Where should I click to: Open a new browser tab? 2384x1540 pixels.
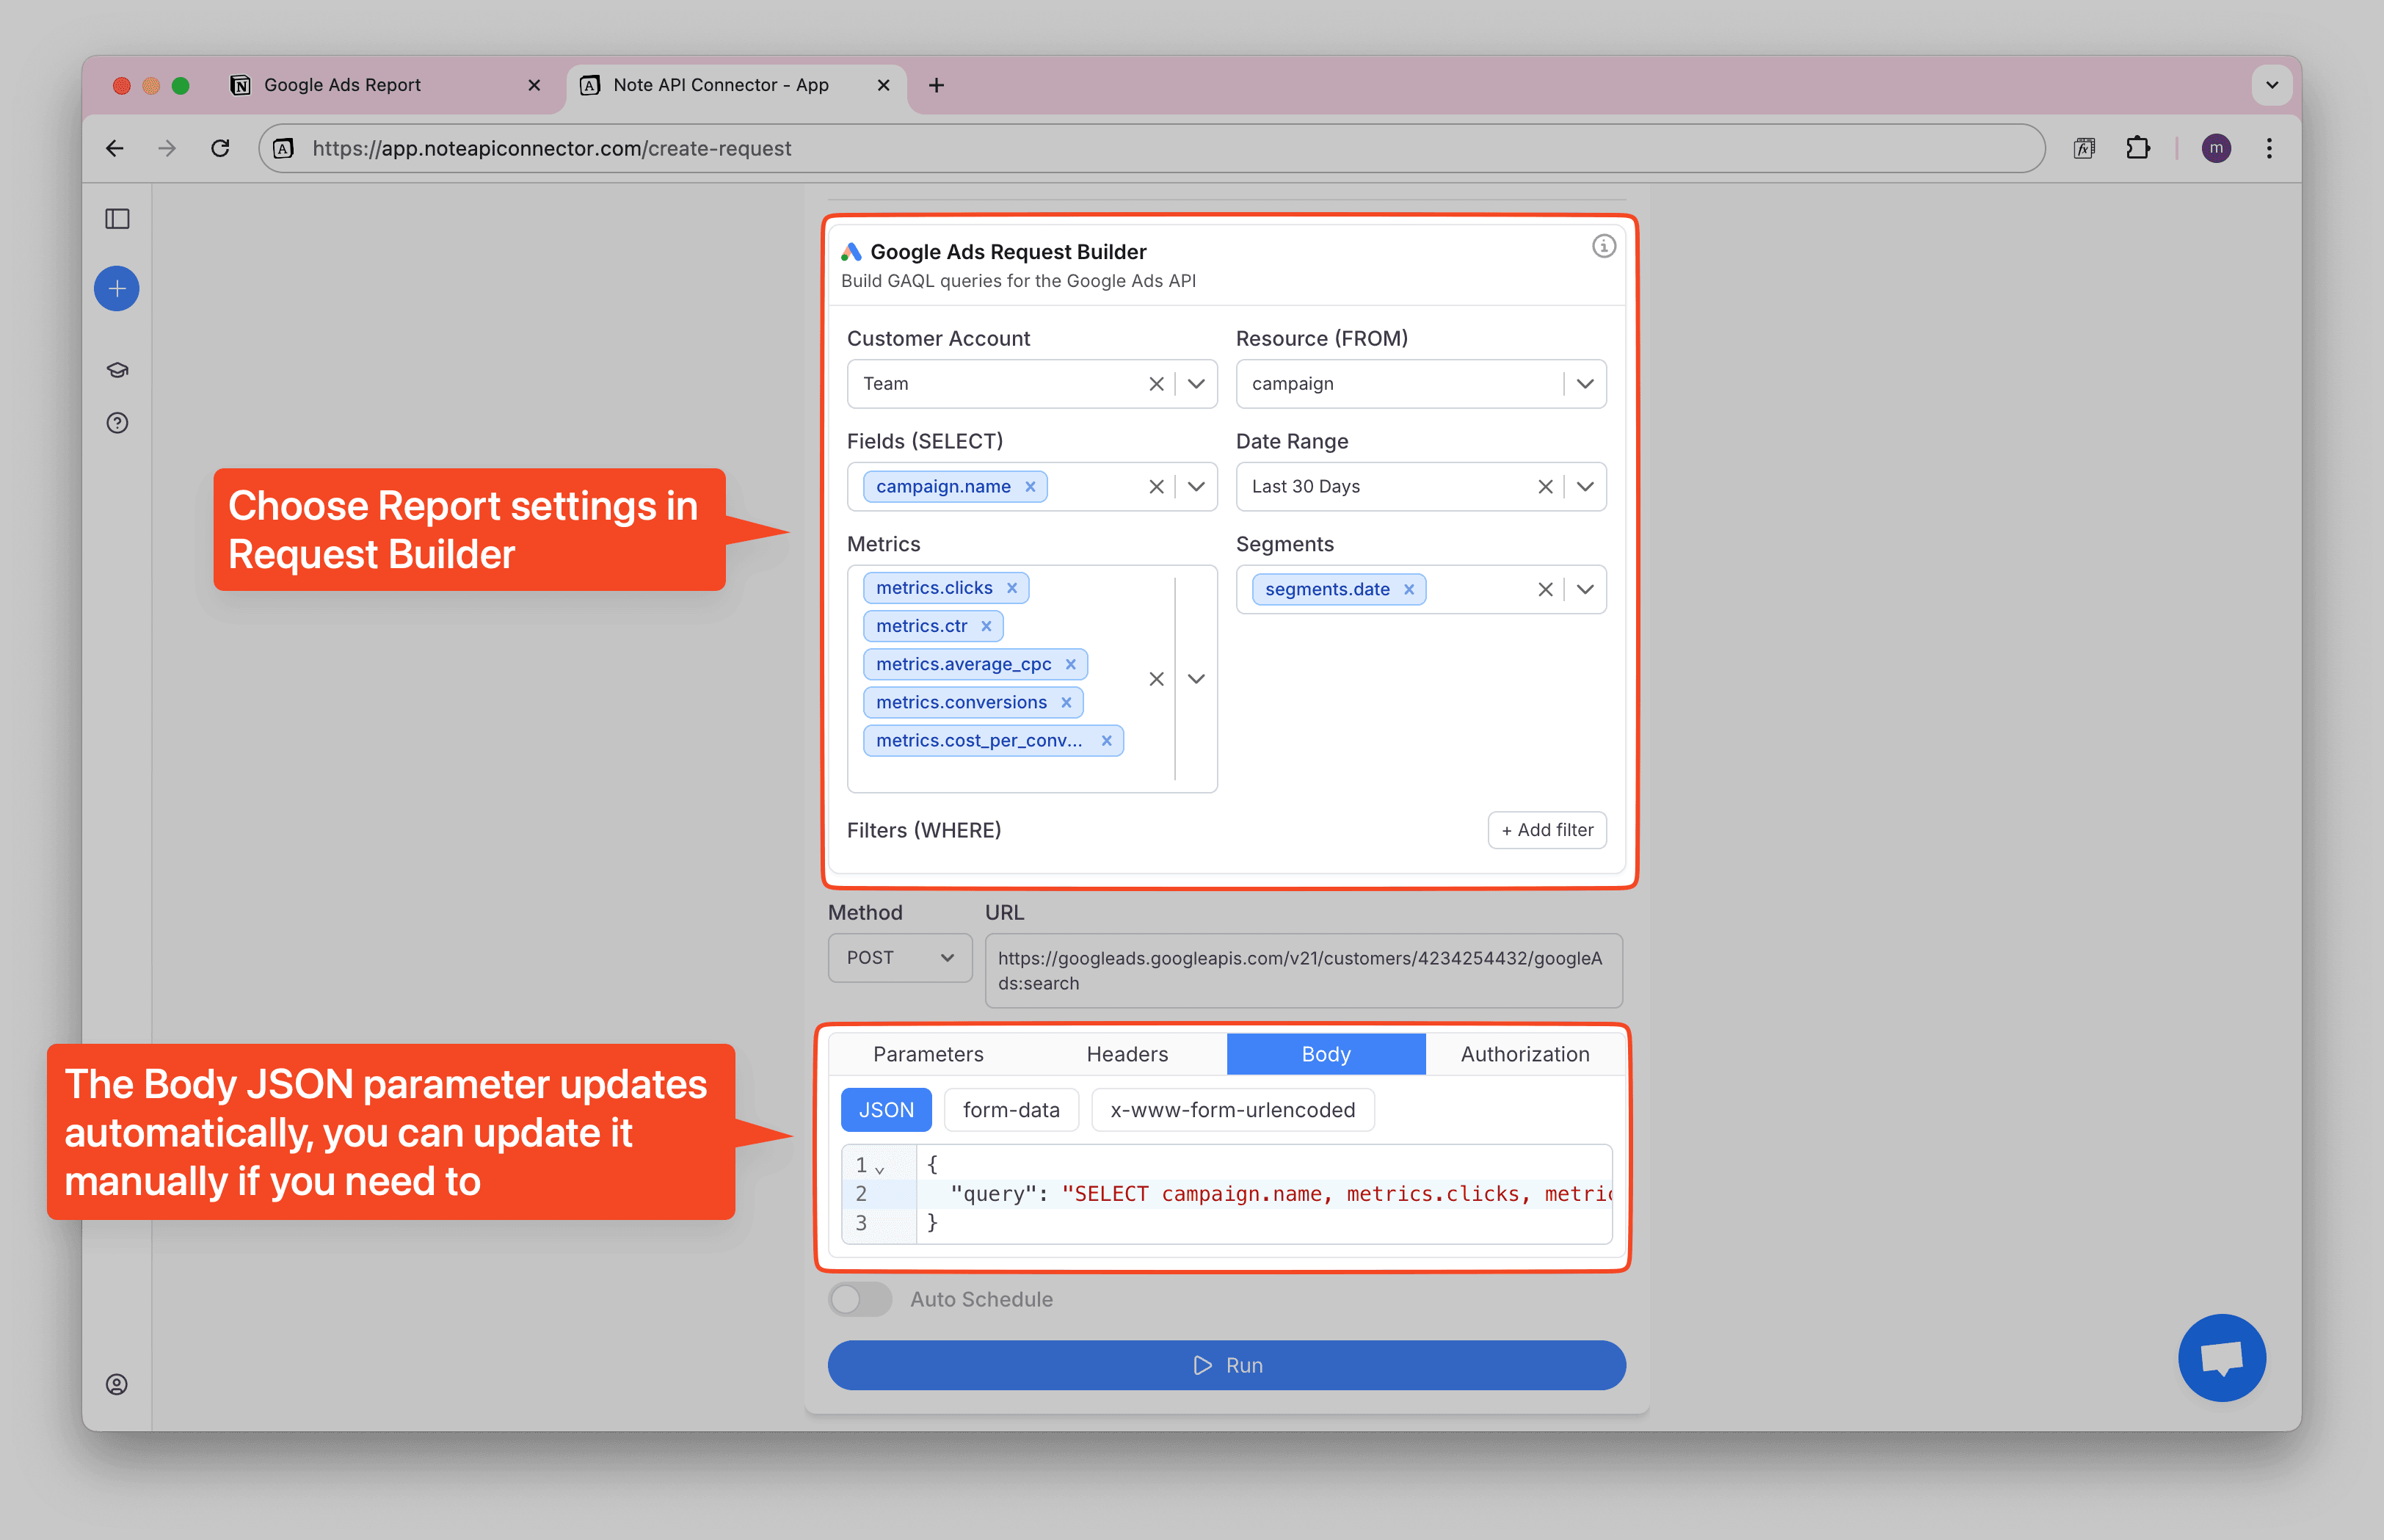tap(936, 85)
